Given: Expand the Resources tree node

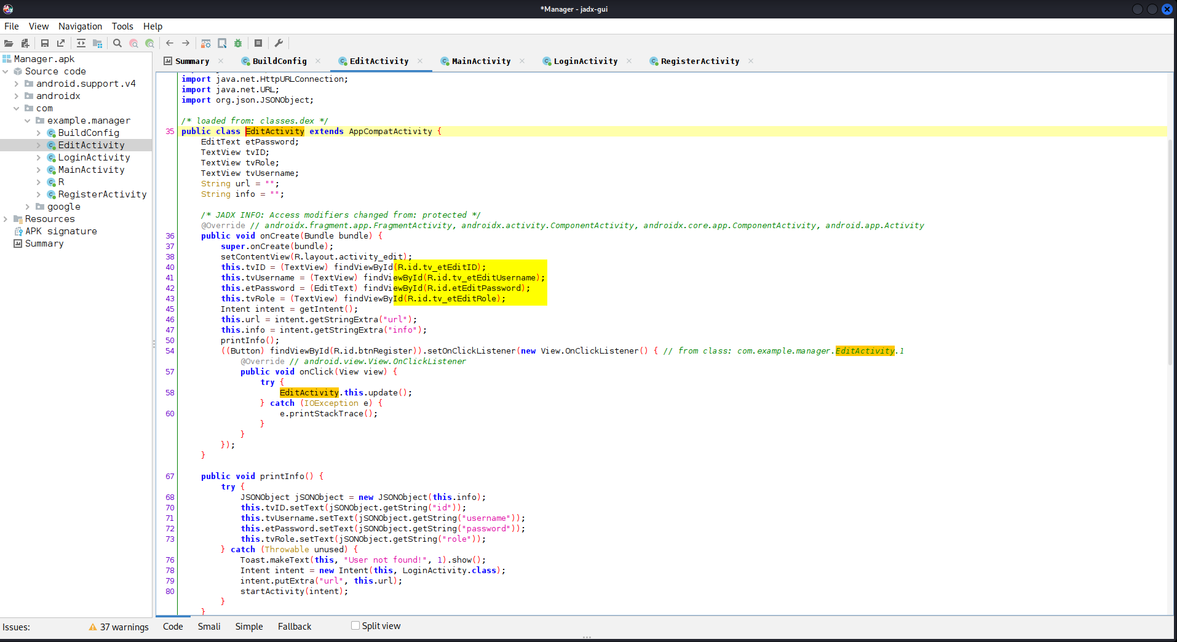Looking at the screenshot, I should click(6, 219).
